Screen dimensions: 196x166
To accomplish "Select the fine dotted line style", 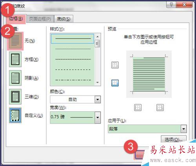I will point(73,49).
